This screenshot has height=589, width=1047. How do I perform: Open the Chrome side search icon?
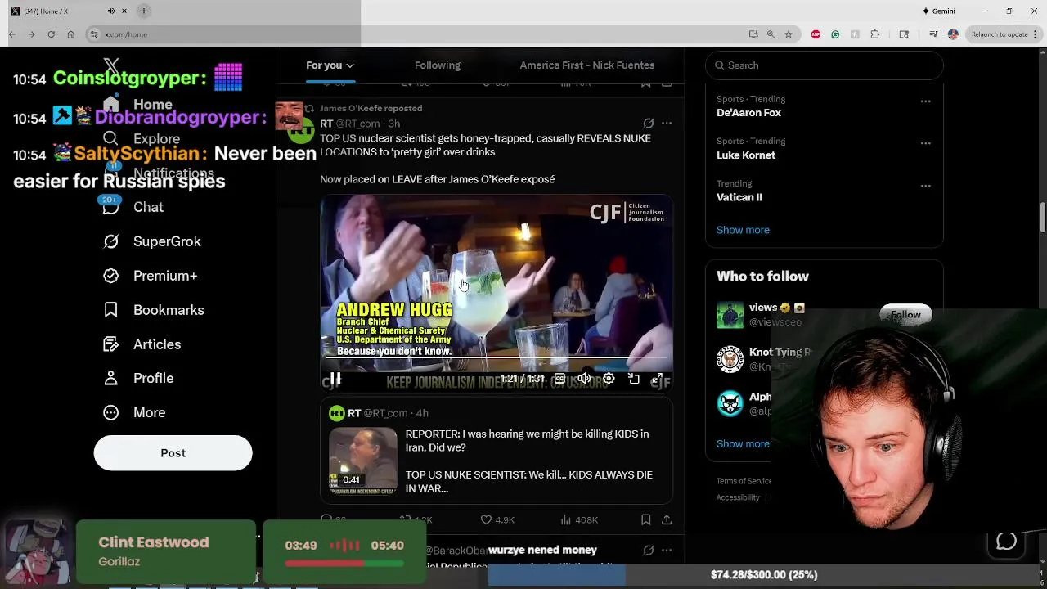[x=904, y=34]
